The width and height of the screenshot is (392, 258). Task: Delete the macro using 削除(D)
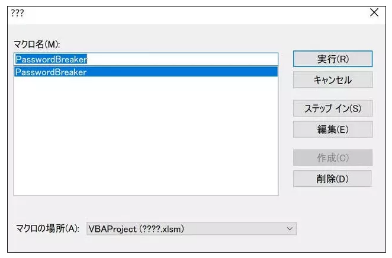[x=332, y=179]
